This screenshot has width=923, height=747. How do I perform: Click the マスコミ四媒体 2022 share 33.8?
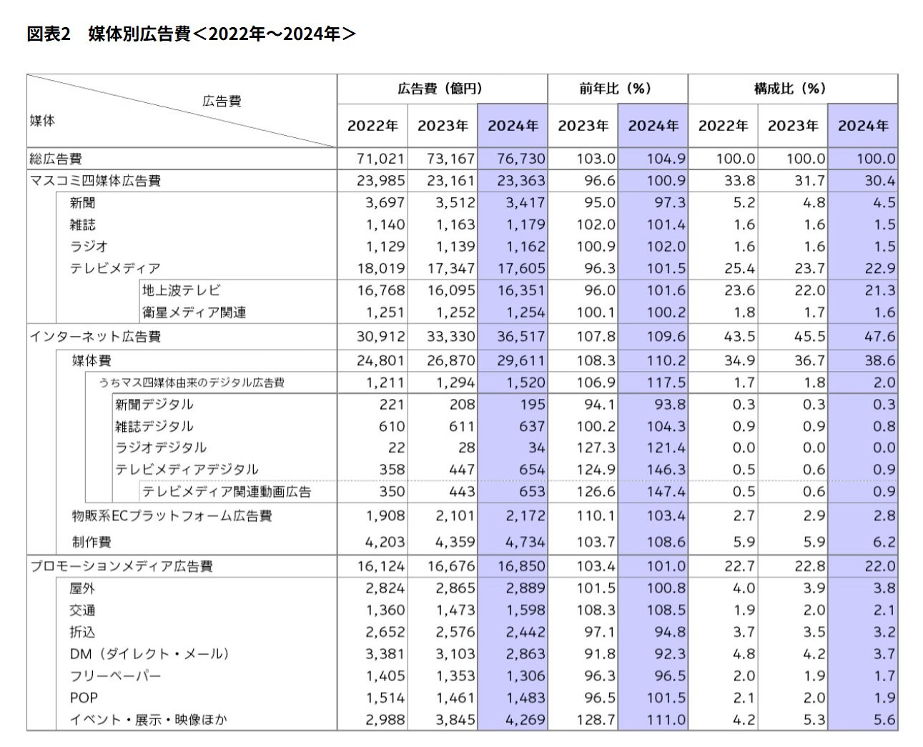(x=741, y=181)
